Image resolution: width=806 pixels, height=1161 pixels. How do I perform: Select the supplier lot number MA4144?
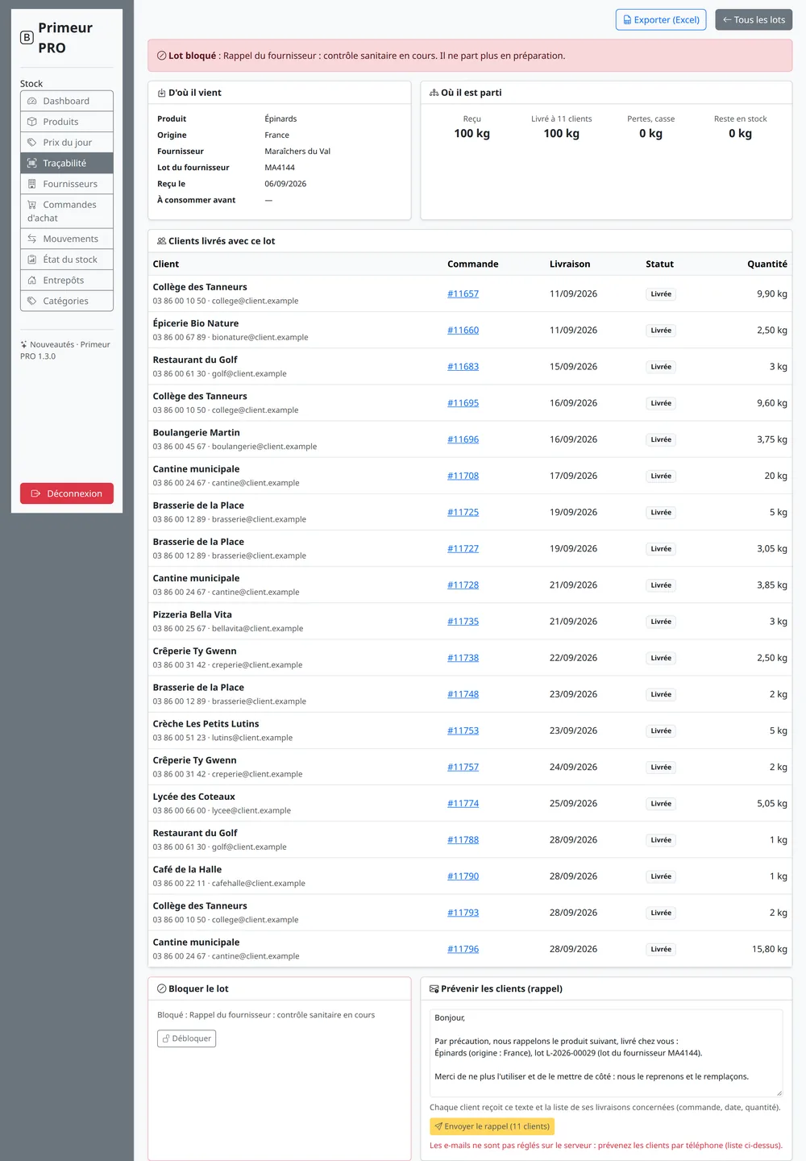pyautogui.click(x=280, y=168)
